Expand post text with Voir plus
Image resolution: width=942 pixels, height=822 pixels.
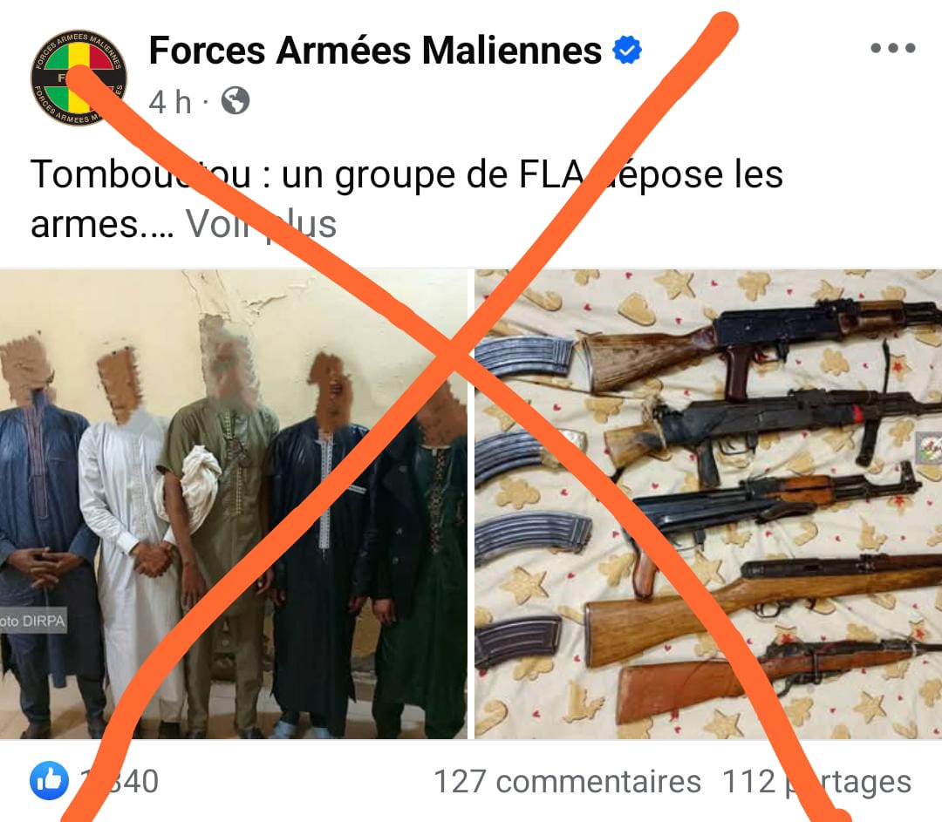pyautogui.click(x=261, y=224)
